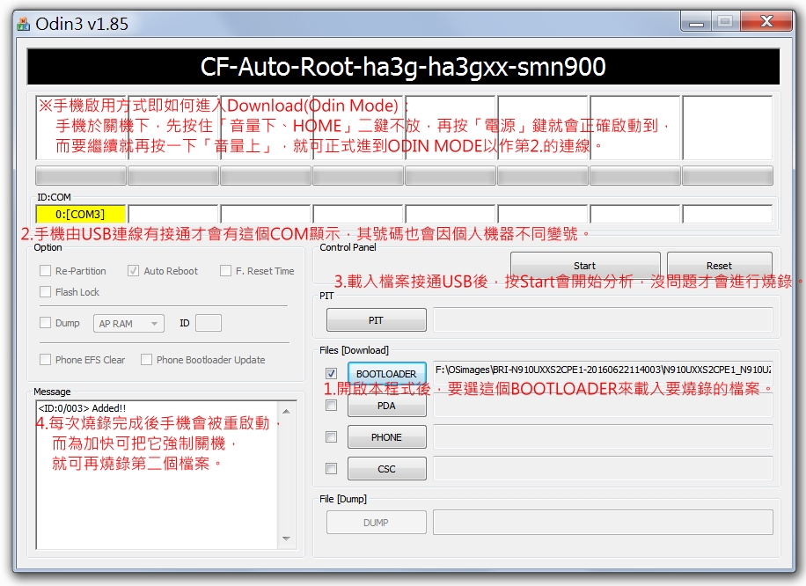Uncheck the BOOTLOADER file checkbox
This screenshot has width=806, height=586.
(x=332, y=373)
